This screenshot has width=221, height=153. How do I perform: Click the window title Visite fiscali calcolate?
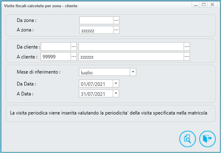click(x=41, y=6)
